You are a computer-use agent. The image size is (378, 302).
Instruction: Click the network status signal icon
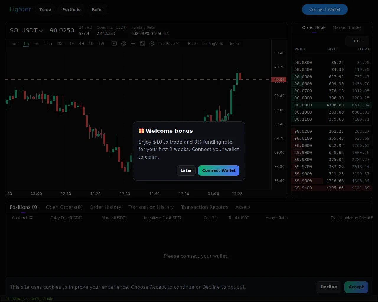(7, 298)
